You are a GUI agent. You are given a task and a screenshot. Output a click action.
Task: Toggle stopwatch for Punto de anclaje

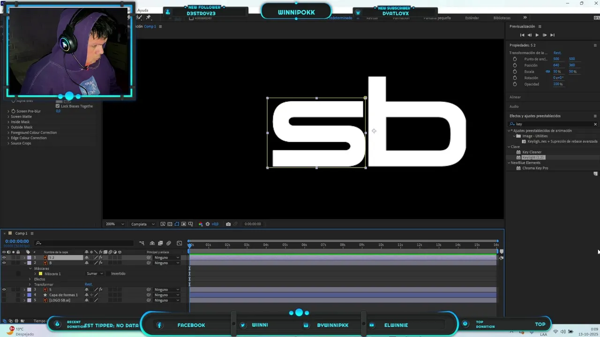(x=515, y=59)
